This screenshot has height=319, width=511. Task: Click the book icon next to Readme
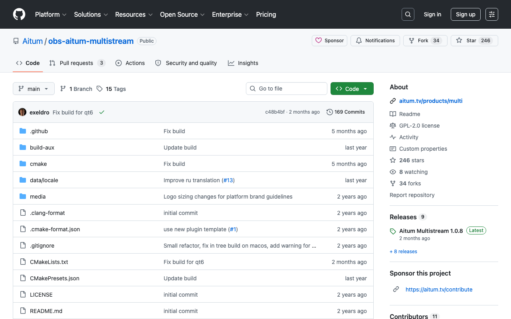[x=393, y=114]
